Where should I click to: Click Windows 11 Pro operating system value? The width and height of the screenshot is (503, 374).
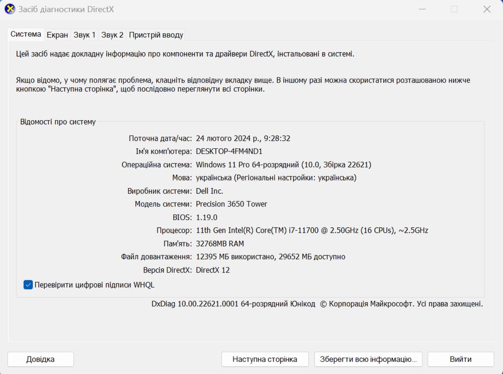284,165
